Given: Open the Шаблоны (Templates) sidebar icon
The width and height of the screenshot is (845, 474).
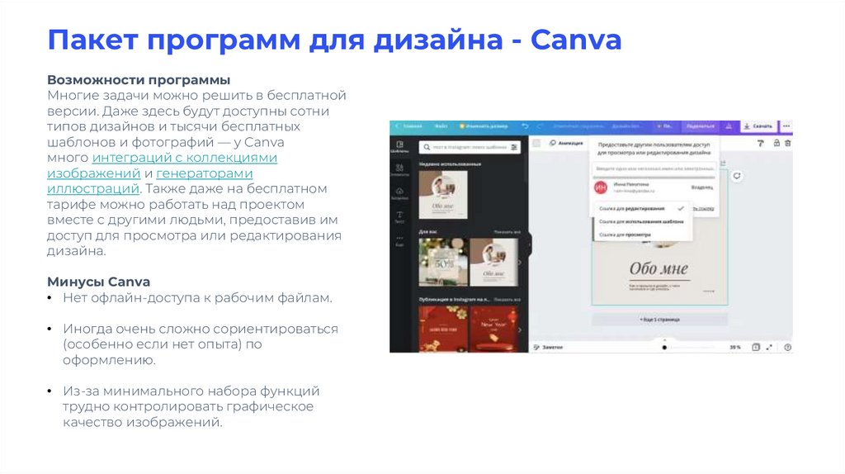Looking at the screenshot, I should (x=399, y=147).
